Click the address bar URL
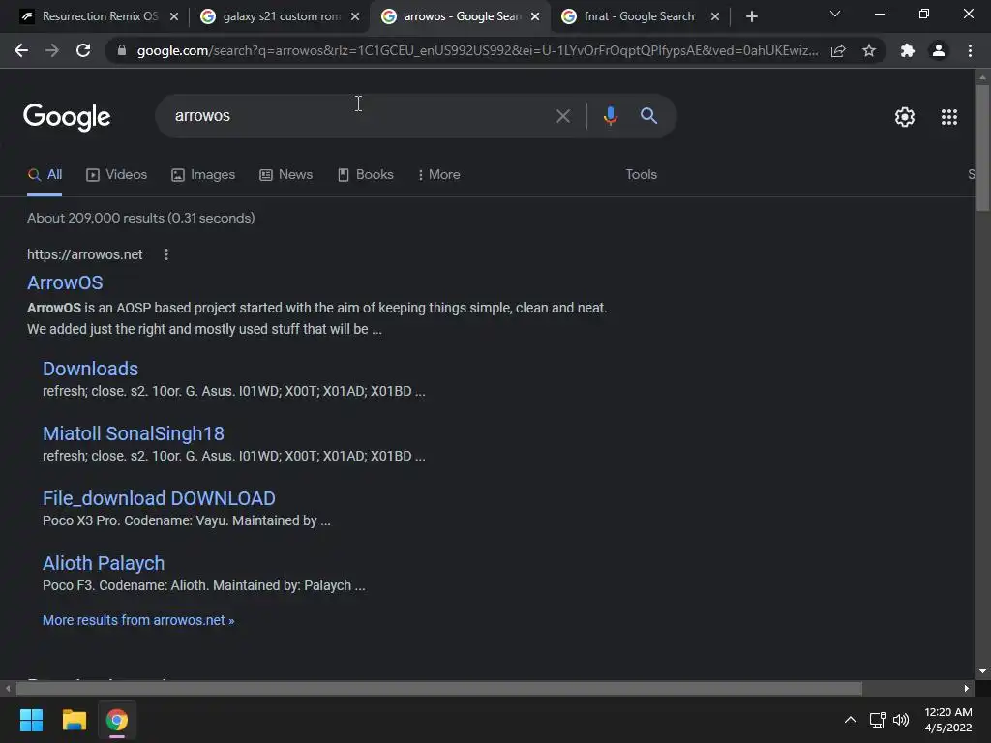 click(477, 50)
